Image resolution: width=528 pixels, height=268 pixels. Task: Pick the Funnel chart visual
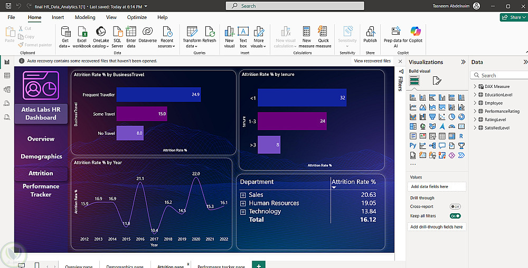tap(432, 117)
